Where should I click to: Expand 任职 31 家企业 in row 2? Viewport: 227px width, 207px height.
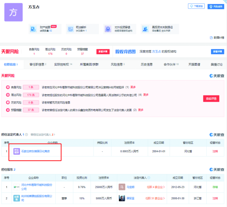(155, 198)
